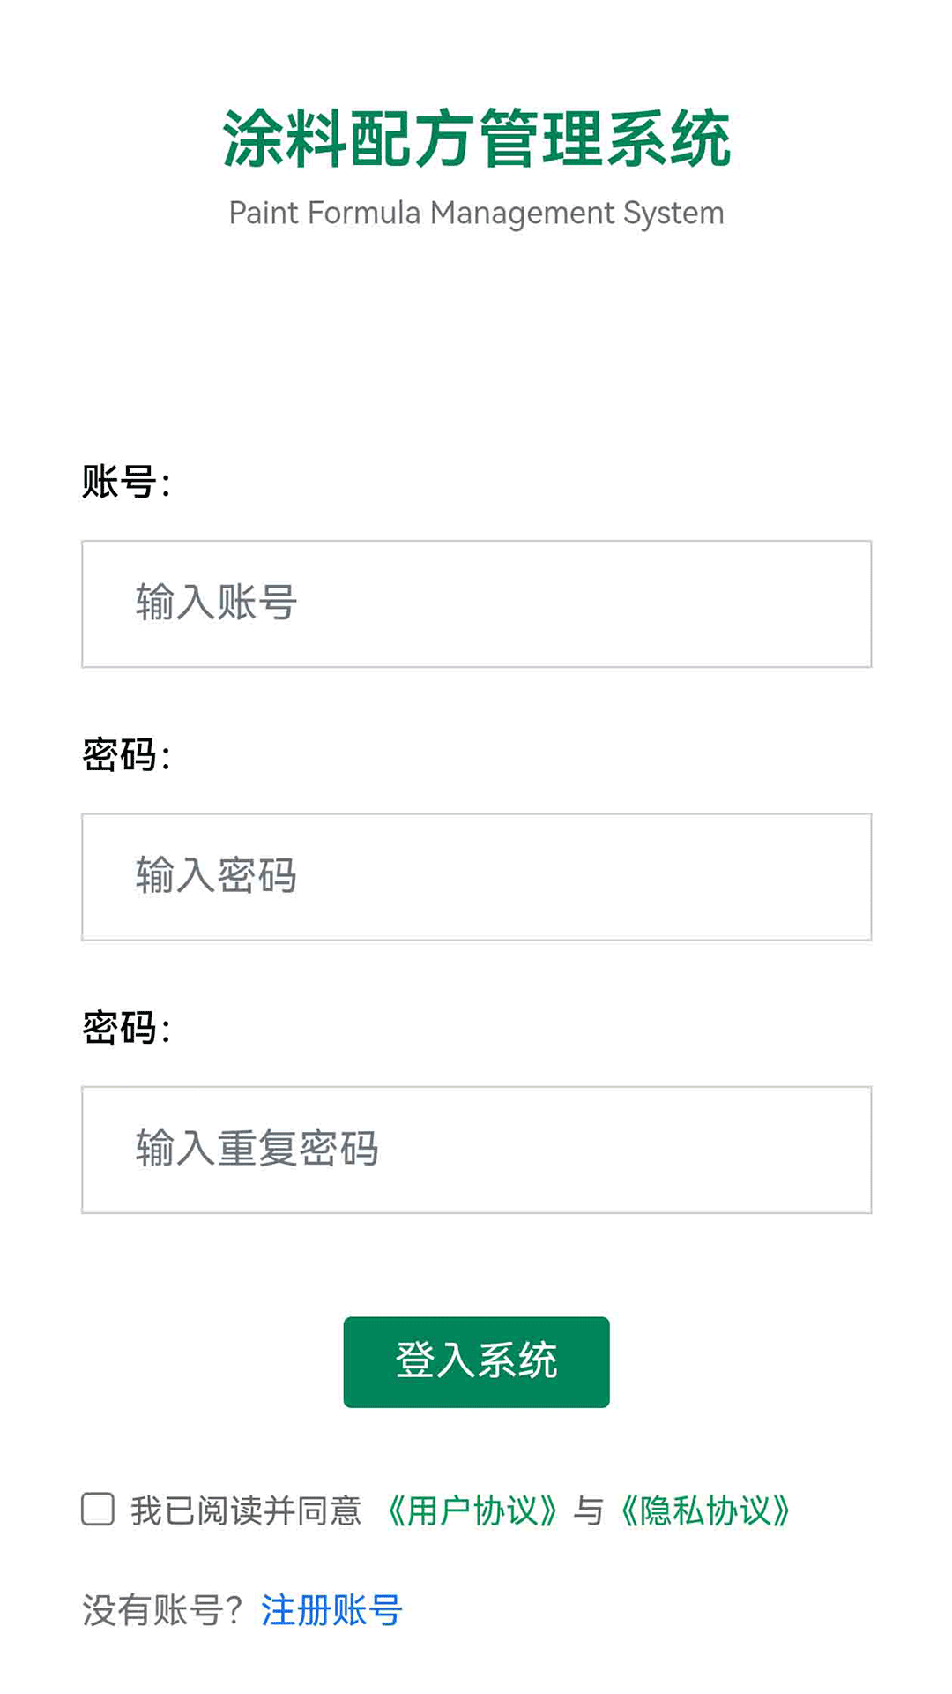
Task: Click the 注册账号 registration link
Action: (x=331, y=1610)
